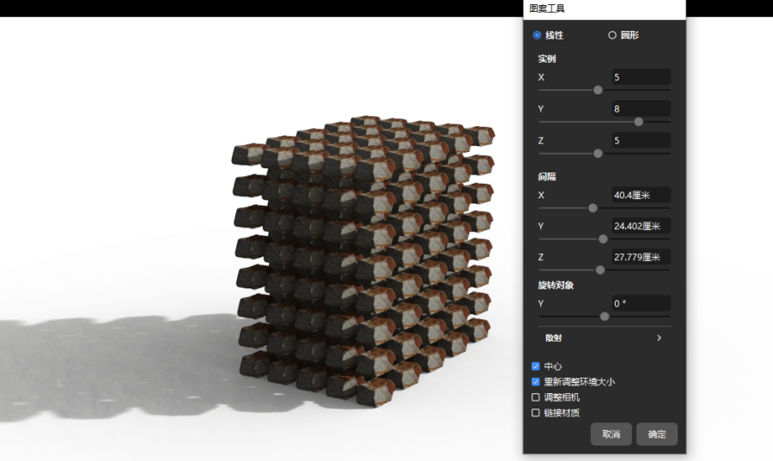Click the 实例 Z value field
This screenshot has width=773, height=461.
click(640, 140)
